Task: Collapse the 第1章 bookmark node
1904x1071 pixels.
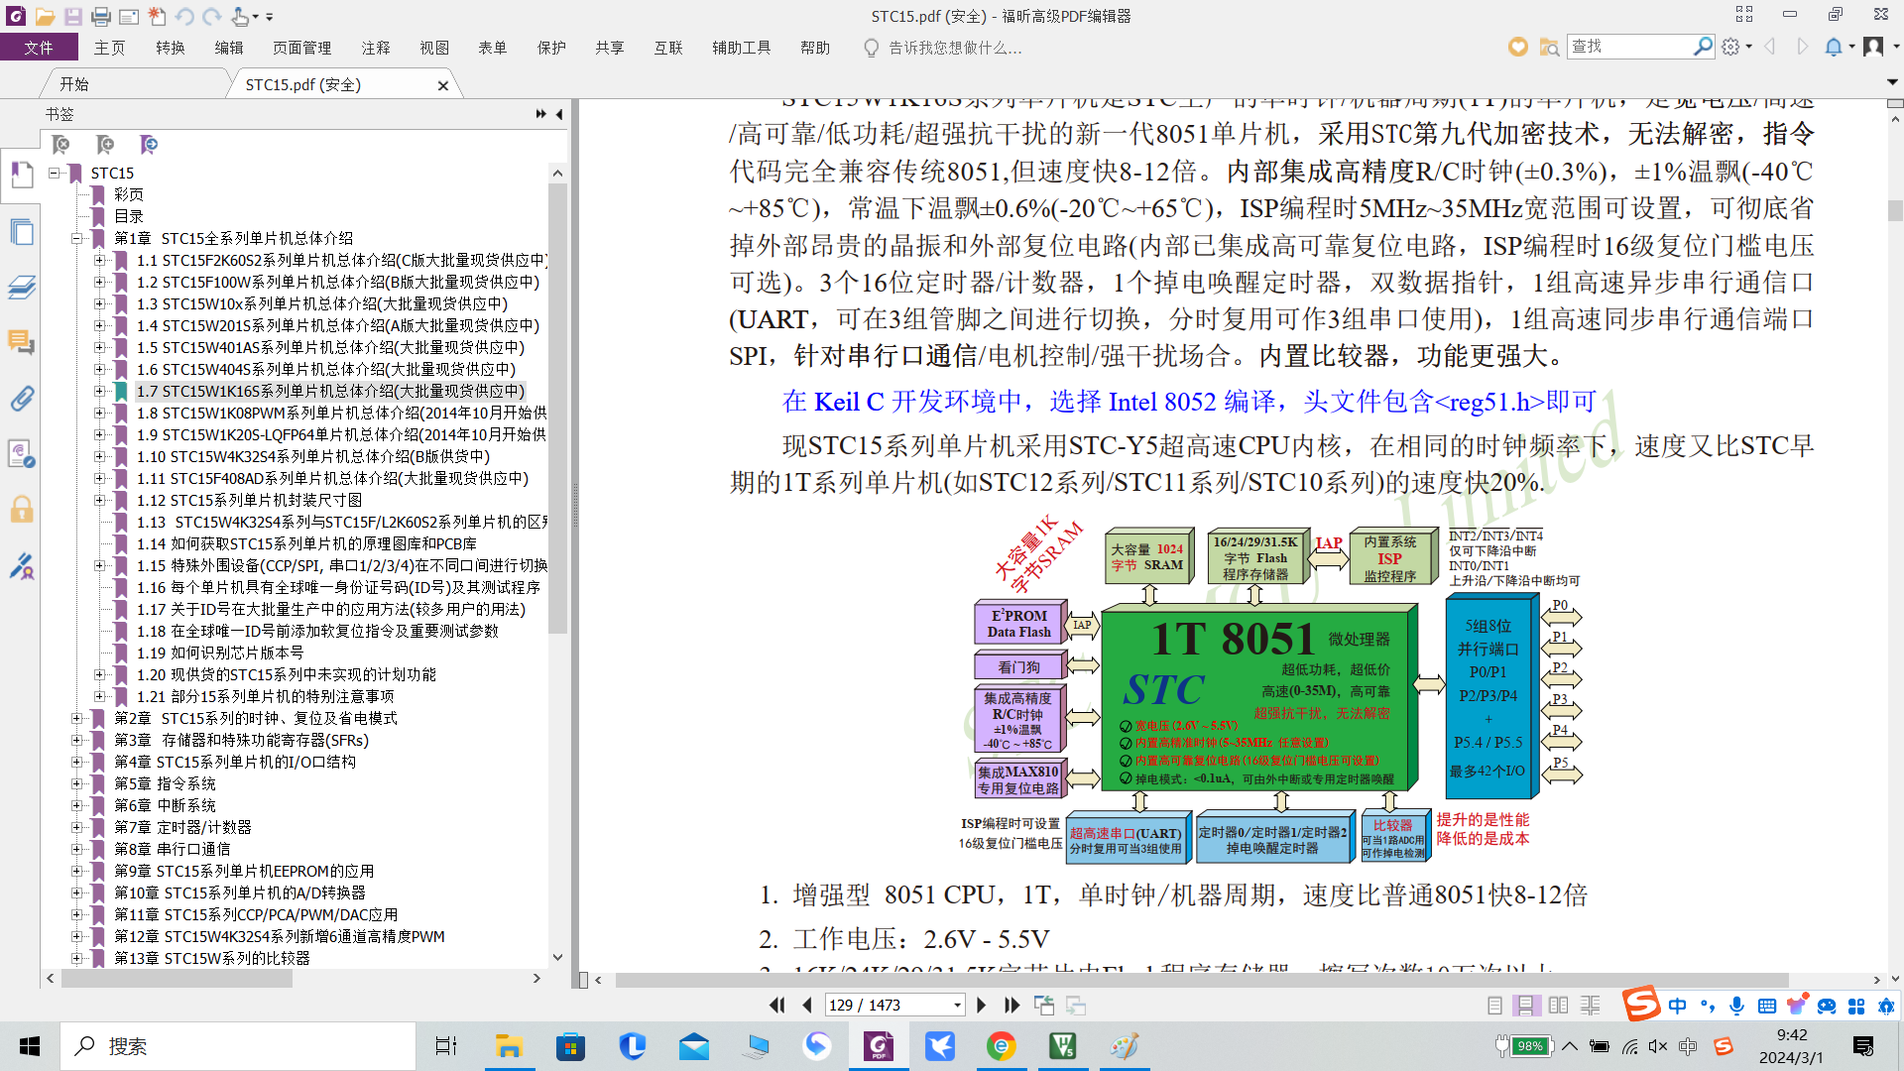Action: pyautogui.click(x=77, y=238)
